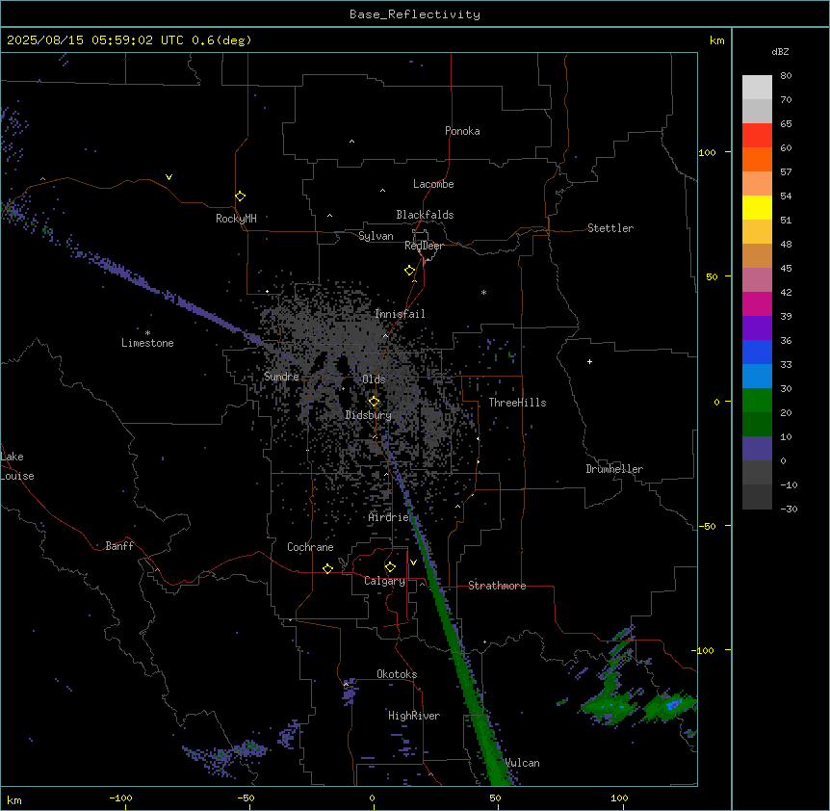Click the asterisk marker east of Innisfail
The width and height of the screenshot is (830, 811).
(x=483, y=292)
